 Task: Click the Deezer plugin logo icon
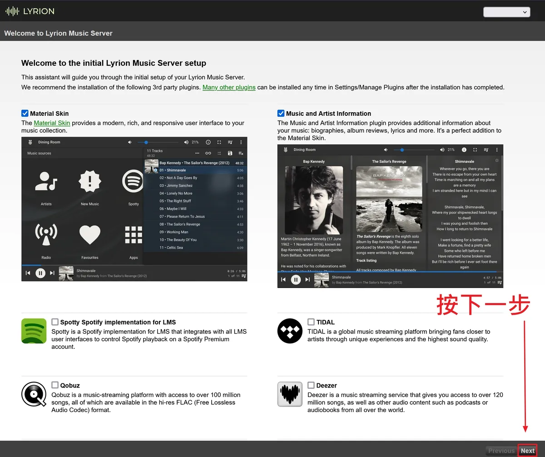(290, 394)
